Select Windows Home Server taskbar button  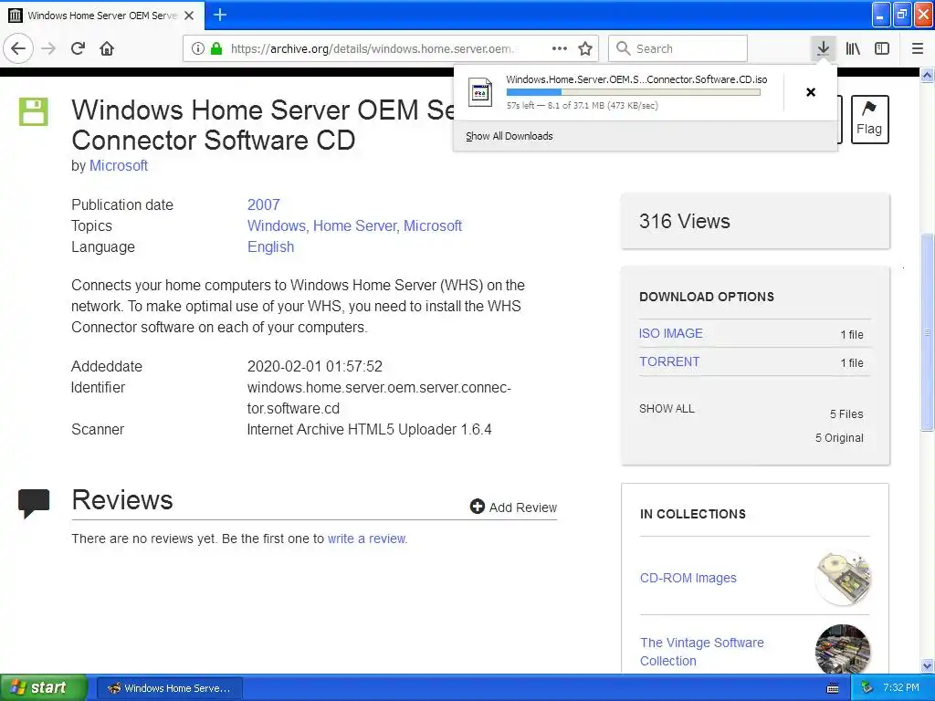(x=169, y=688)
